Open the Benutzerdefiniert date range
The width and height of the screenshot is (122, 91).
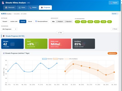[41, 21]
